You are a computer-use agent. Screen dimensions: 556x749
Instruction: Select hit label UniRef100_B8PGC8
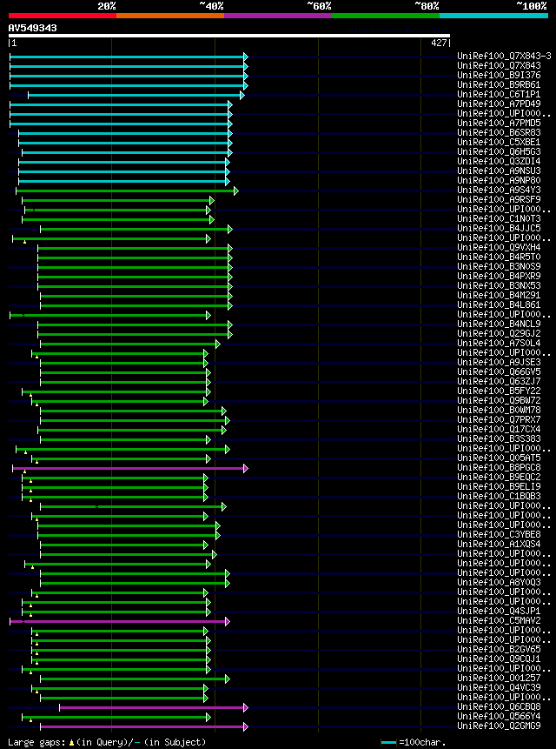[x=499, y=468]
